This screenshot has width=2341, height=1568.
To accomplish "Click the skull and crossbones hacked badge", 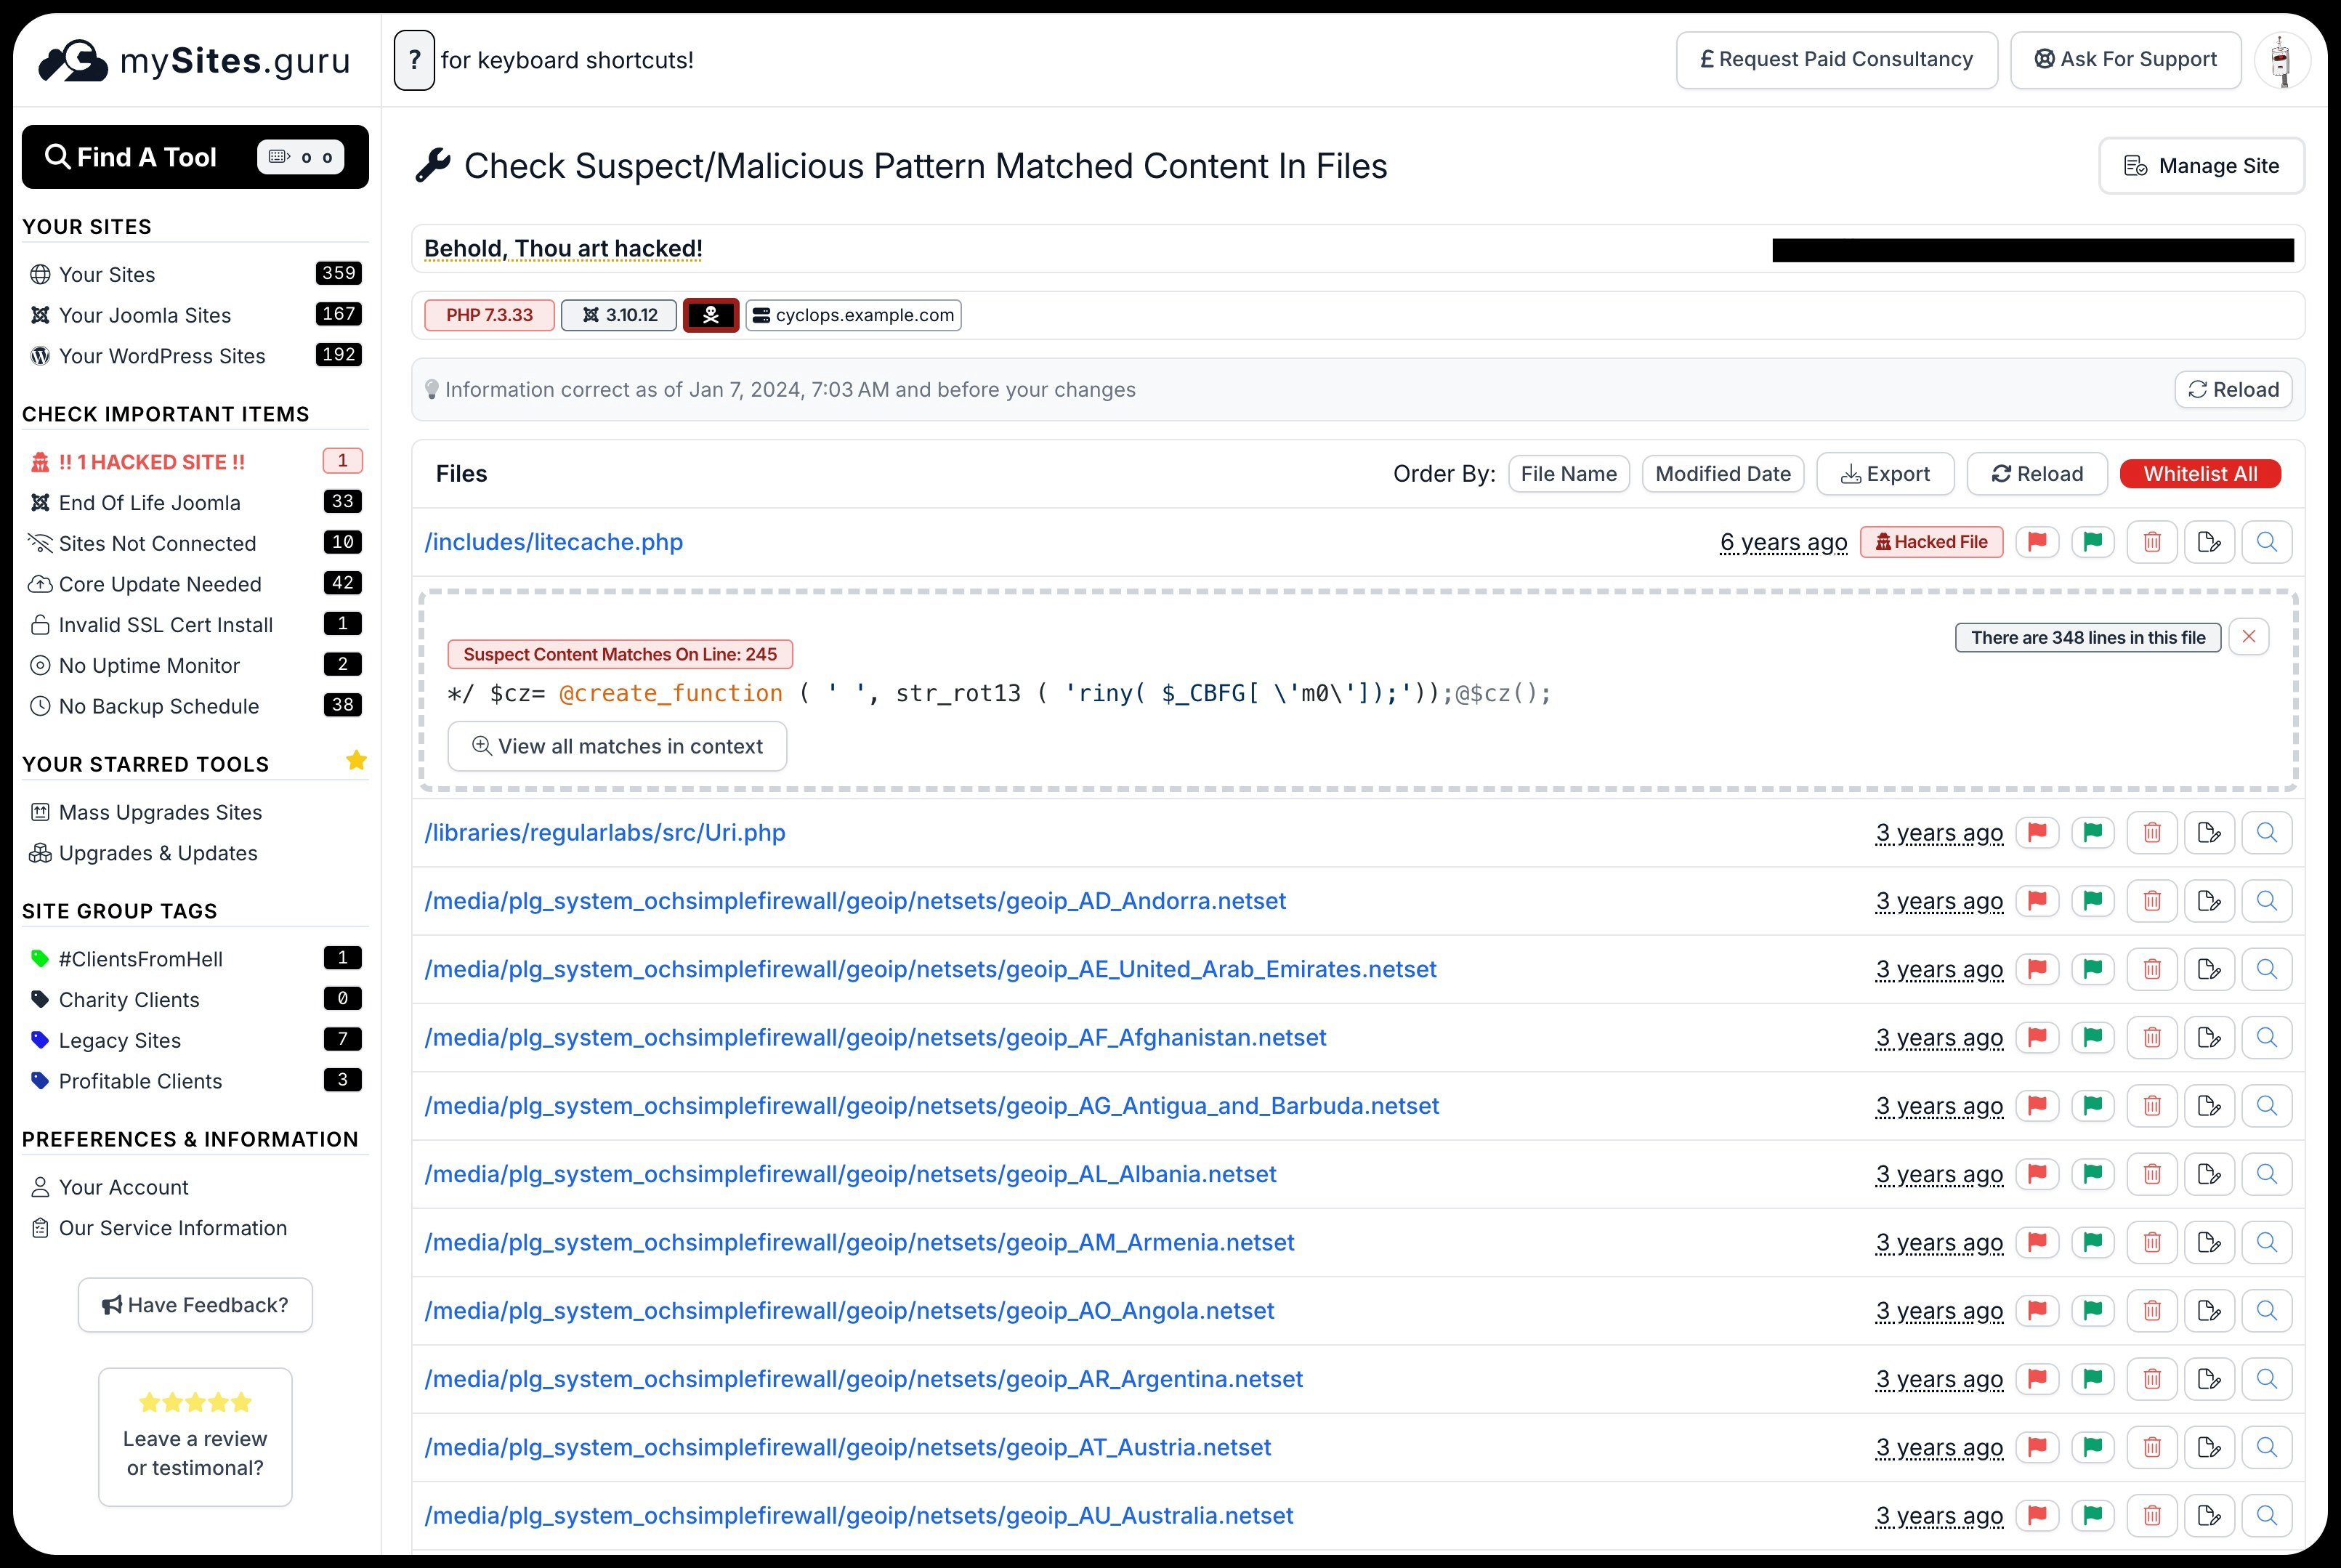I will click(x=711, y=315).
